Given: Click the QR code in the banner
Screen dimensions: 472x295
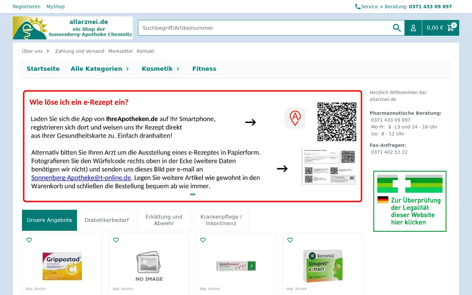Looking at the screenshot, I should click(x=337, y=122).
